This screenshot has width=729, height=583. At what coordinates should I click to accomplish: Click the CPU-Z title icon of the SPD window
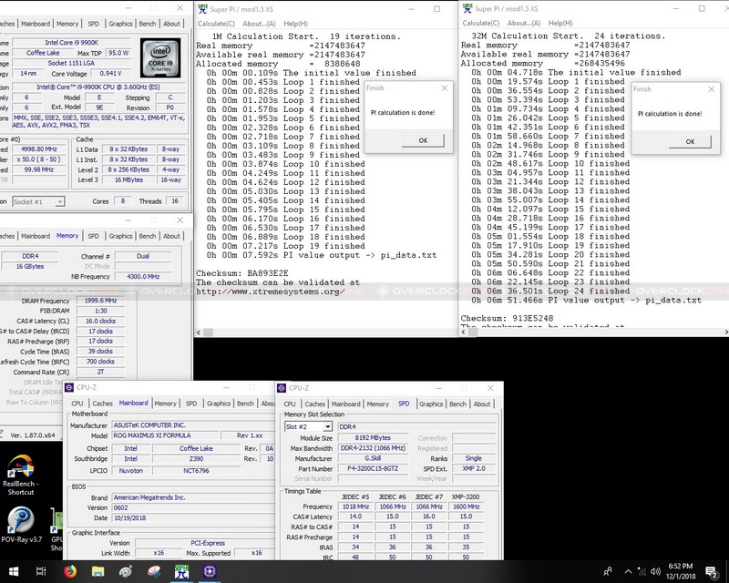[x=282, y=388]
